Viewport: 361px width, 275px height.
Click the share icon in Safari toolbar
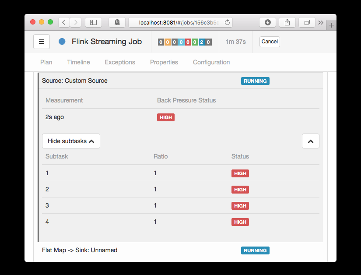tap(287, 22)
